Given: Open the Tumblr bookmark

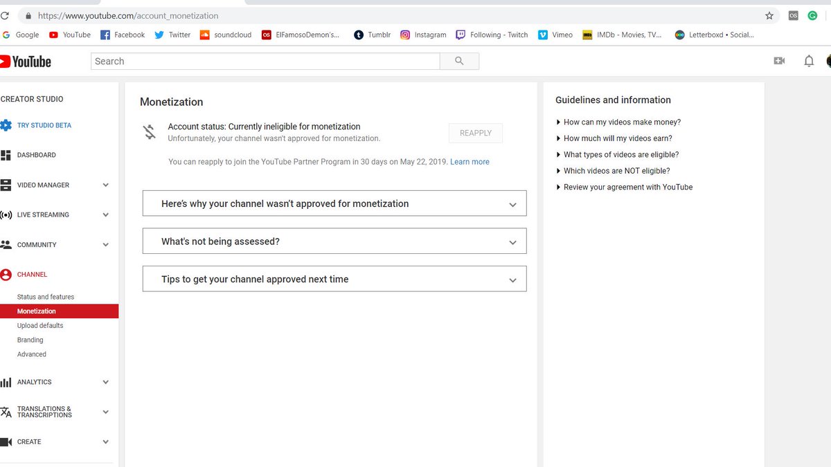Looking at the screenshot, I should pos(373,35).
